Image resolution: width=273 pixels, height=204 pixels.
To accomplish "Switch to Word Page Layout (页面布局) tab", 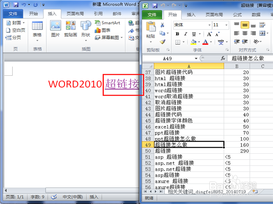I will (x=75, y=14).
